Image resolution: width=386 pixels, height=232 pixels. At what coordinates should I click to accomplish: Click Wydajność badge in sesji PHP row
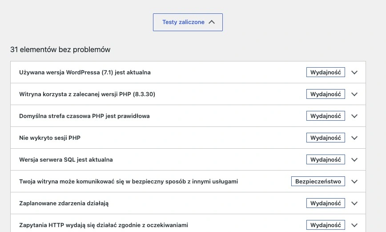[326, 138]
